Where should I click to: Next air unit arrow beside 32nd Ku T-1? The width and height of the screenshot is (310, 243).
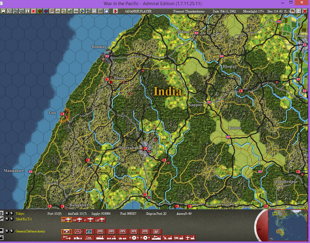tap(12, 219)
